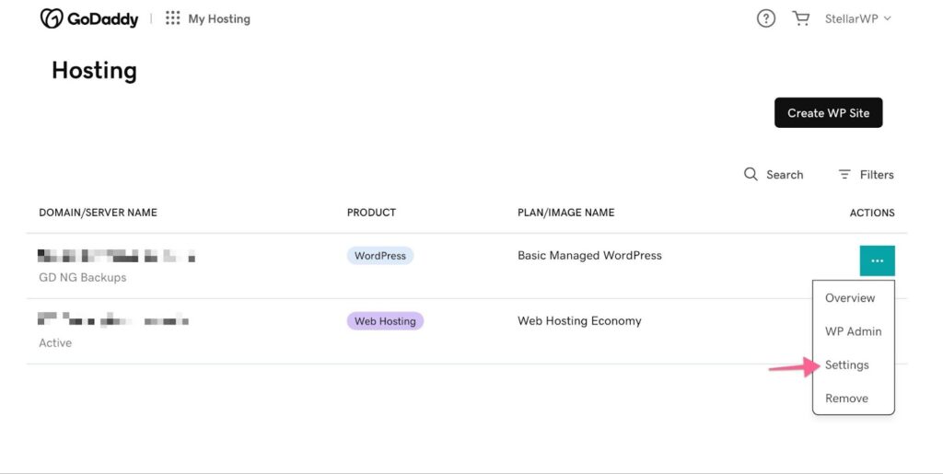Select Remove in the actions menu
The image size is (943, 474).
(x=846, y=399)
